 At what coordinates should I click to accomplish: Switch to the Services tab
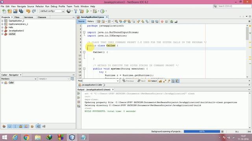[x=29, y=17]
